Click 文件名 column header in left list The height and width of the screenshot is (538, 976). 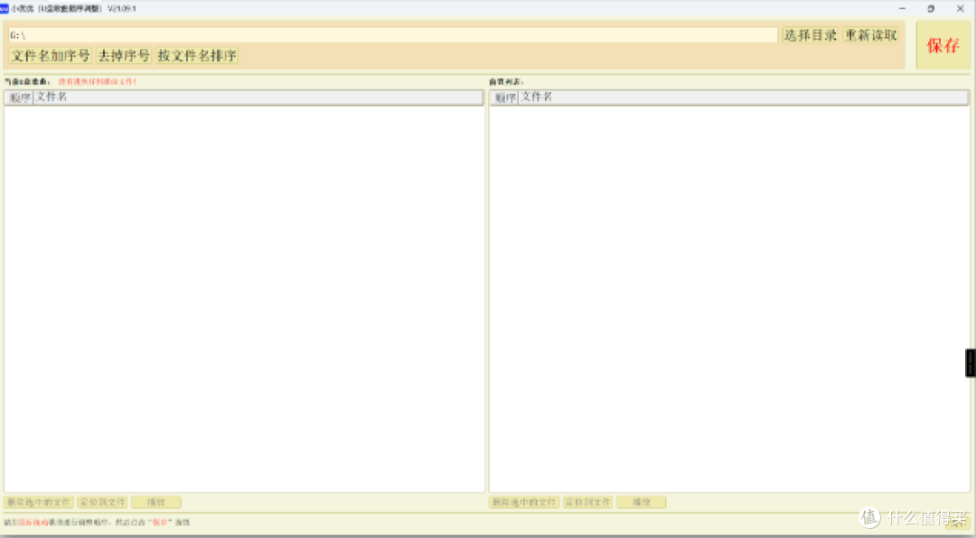pos(258,97)
